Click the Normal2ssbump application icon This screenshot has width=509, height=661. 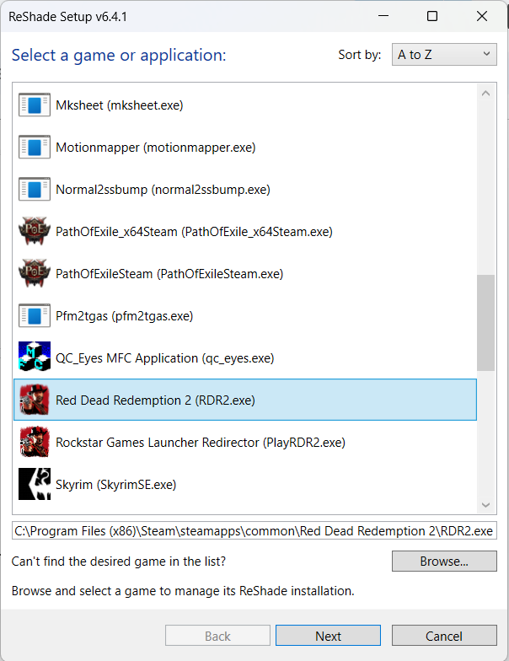point(35,189)
